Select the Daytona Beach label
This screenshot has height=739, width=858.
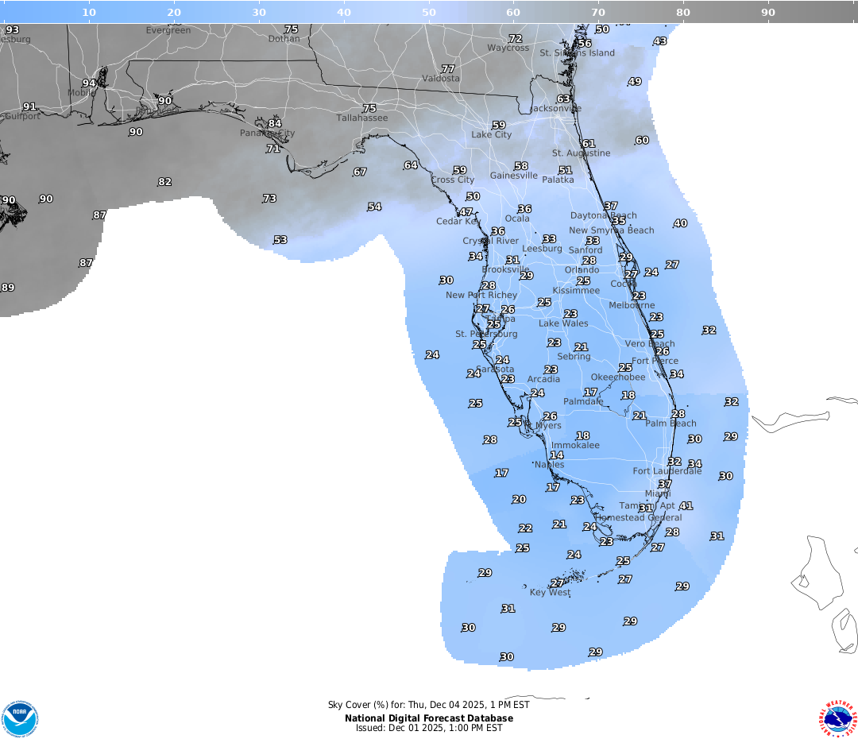tap(603, 215)
